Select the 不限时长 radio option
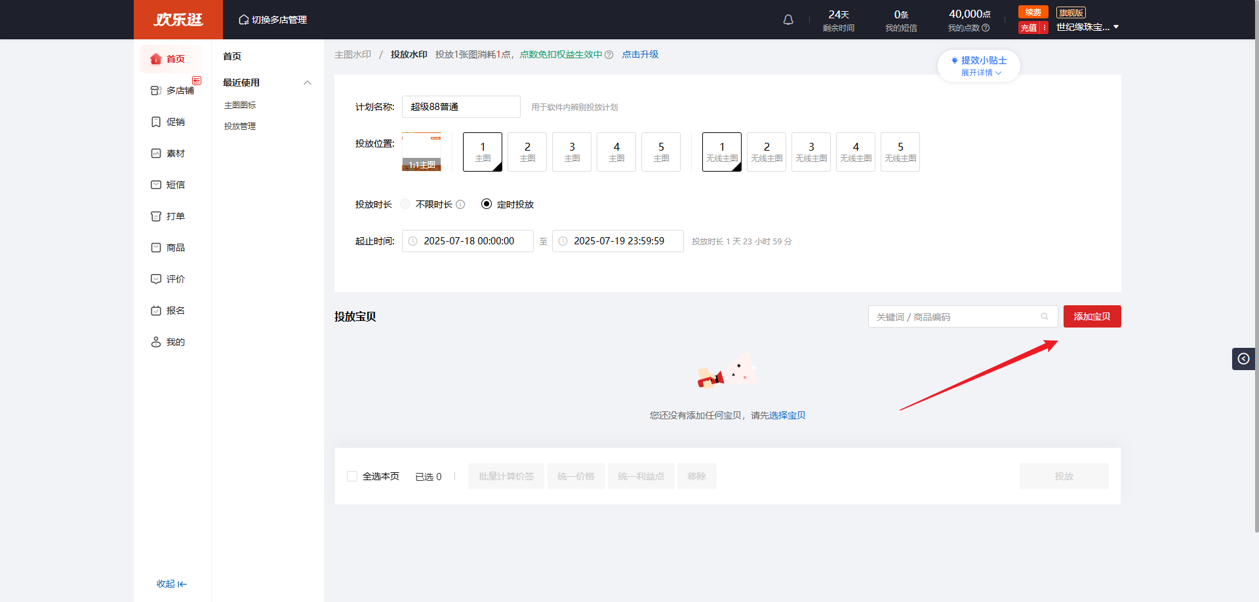The image size is (1259, 602). (x=406, y=204)
